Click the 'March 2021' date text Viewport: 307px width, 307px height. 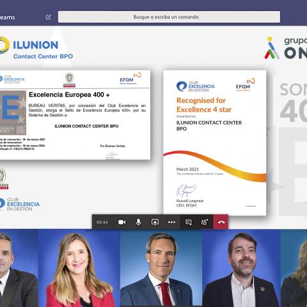(187, 169)
